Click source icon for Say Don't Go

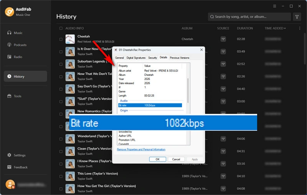223,89
